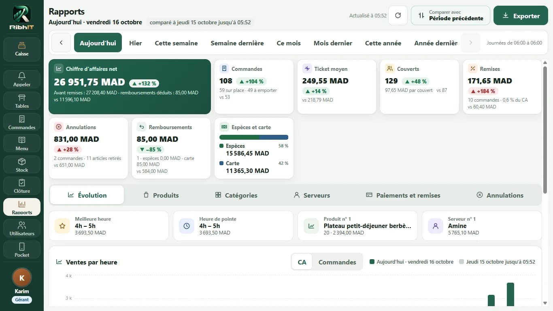
Task: Open the Menu sidebar item
Action: point(22,143)
